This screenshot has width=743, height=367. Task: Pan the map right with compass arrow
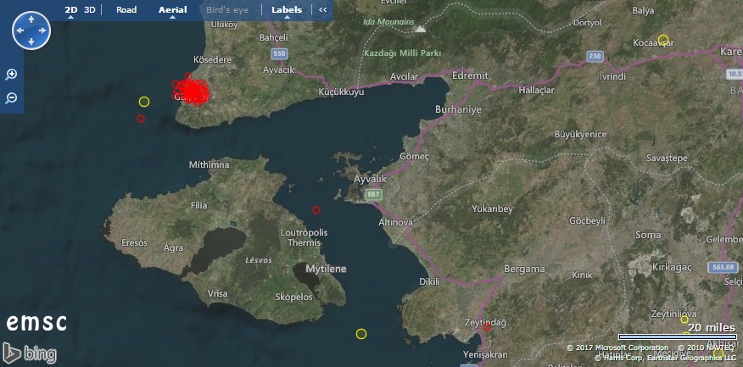pyautogui.click(x=43, y=31)
